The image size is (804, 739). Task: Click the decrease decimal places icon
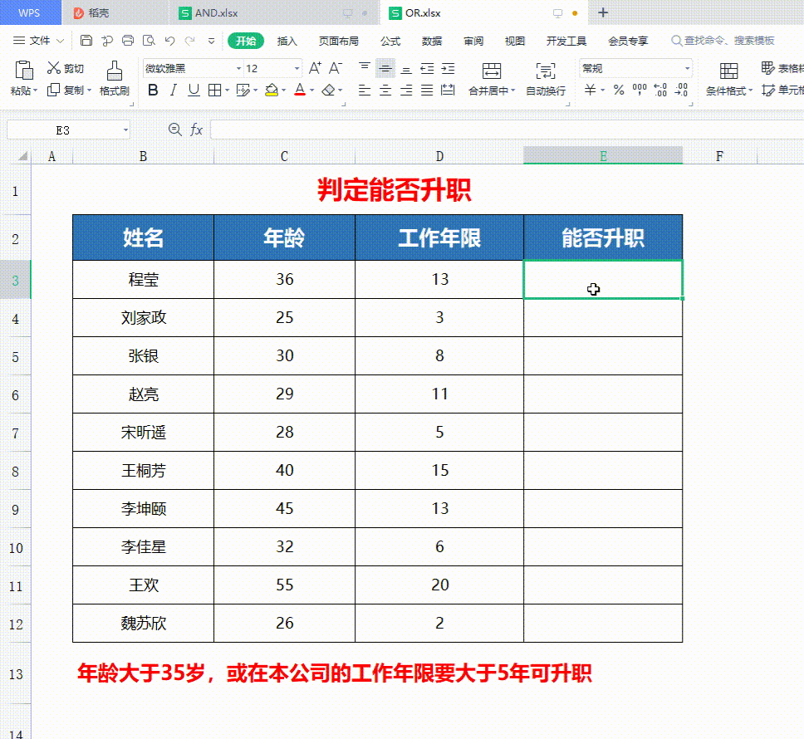pos(681,91)
